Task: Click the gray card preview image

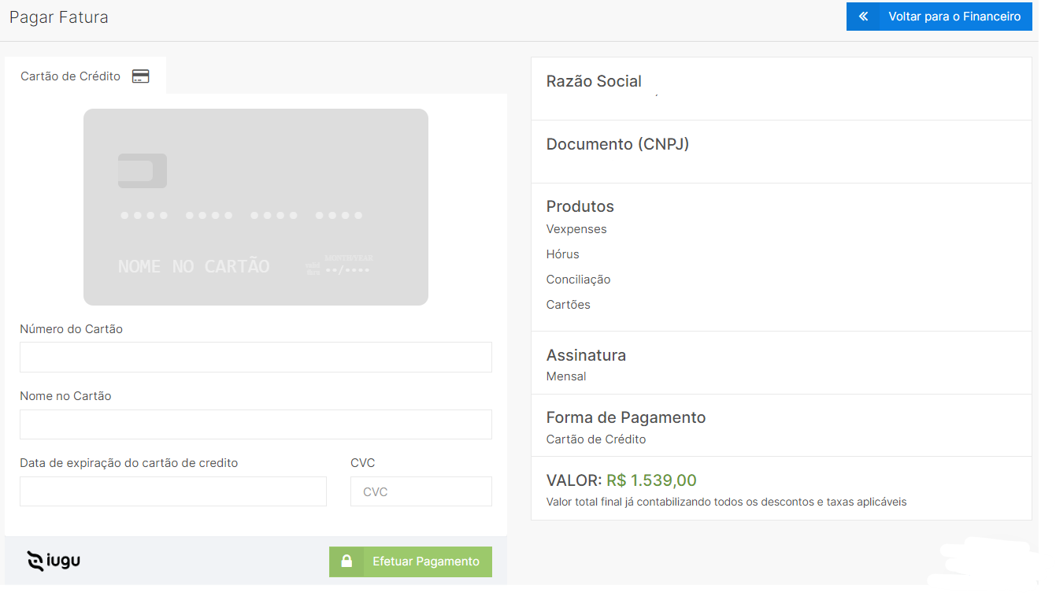Action: click(x=256, y=207)
